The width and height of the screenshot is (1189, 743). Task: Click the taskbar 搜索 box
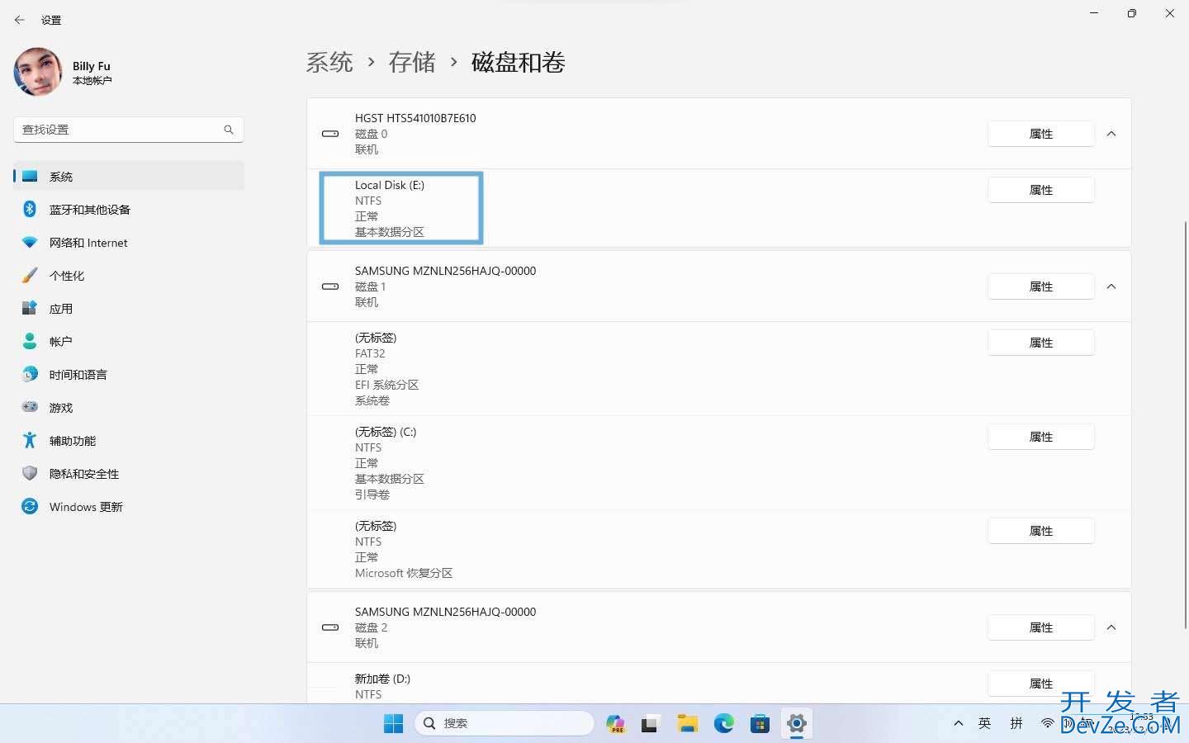tap(504, 723)
